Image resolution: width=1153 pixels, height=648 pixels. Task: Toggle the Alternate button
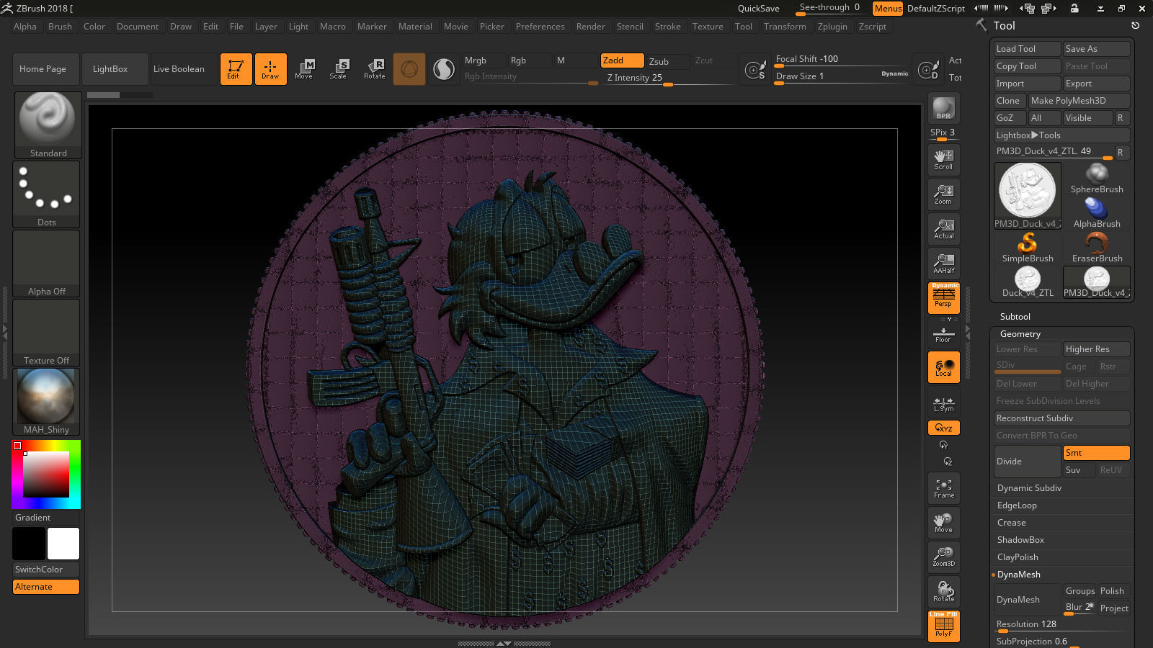[x=46, y=587]
